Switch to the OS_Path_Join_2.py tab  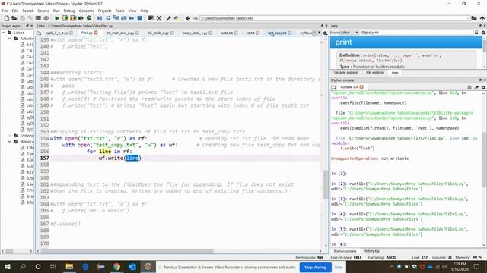point(120,33)
